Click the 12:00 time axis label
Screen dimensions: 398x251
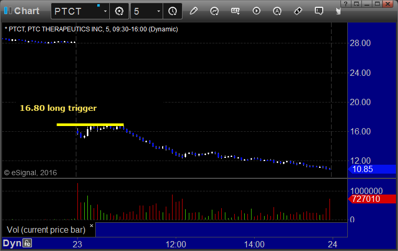pyautogui.click(x=176, y=244)
